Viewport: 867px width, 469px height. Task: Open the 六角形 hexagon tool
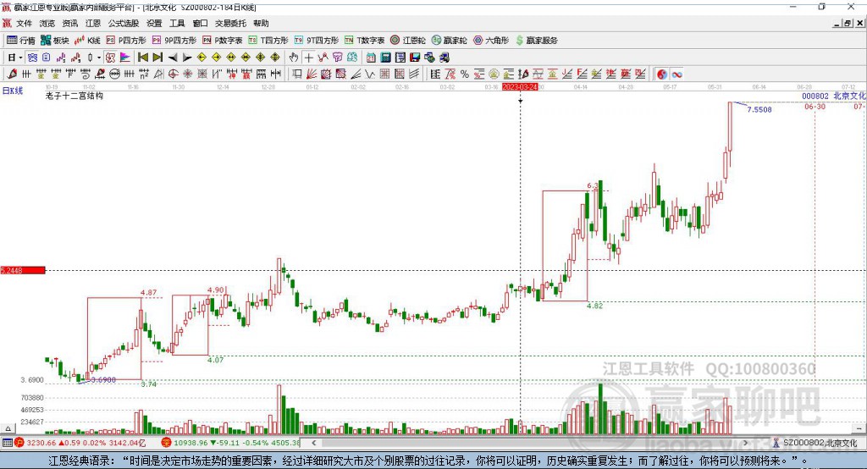[x=491, y=41]
